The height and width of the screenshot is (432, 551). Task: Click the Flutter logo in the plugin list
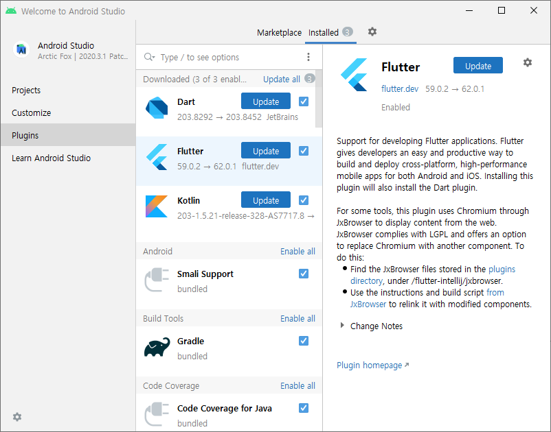coord(157,157)
